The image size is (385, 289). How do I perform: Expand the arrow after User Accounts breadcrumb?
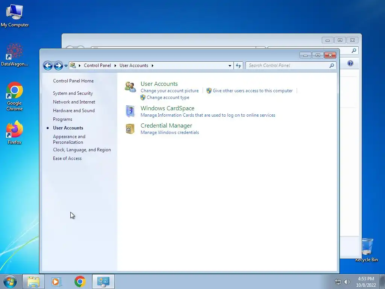coord(153,65)
